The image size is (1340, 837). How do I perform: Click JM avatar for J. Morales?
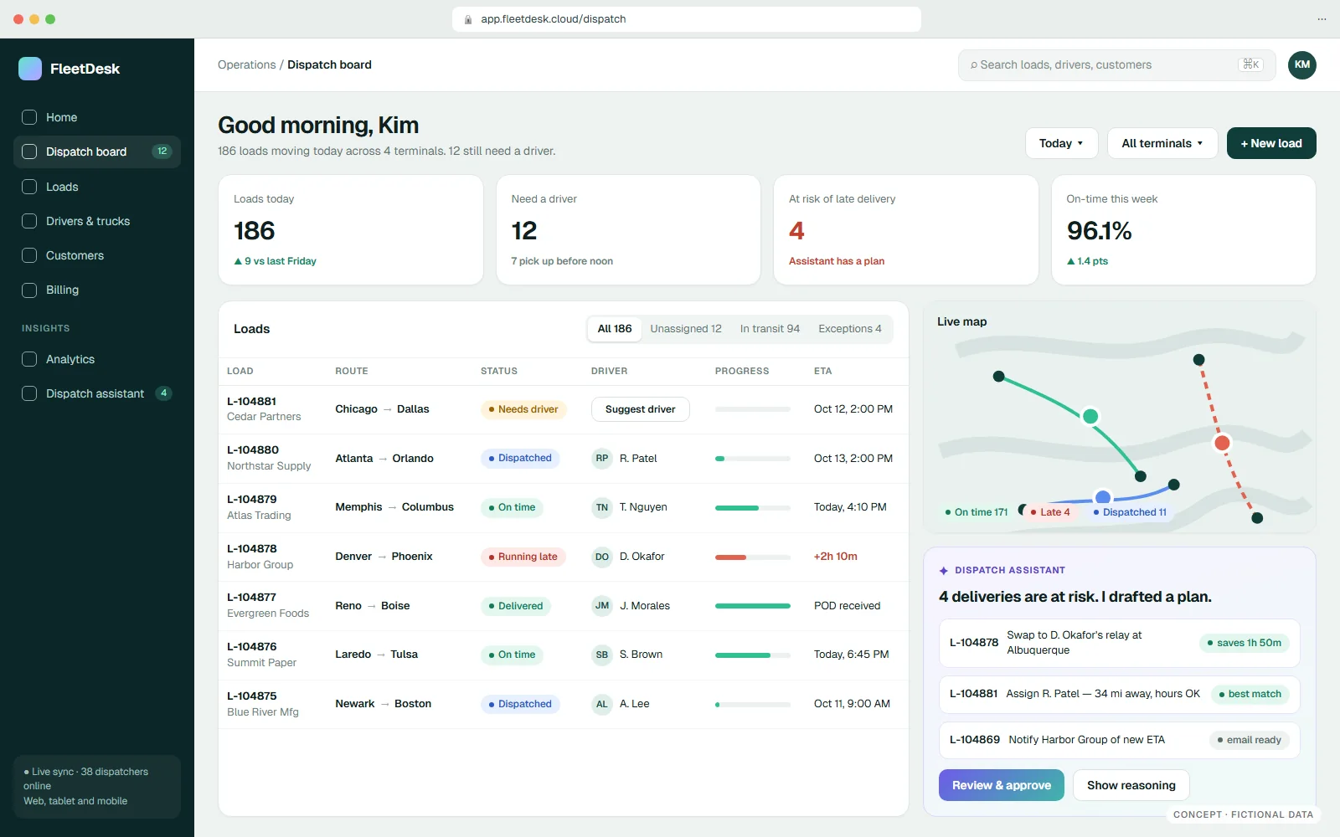(x=602, y=605)
